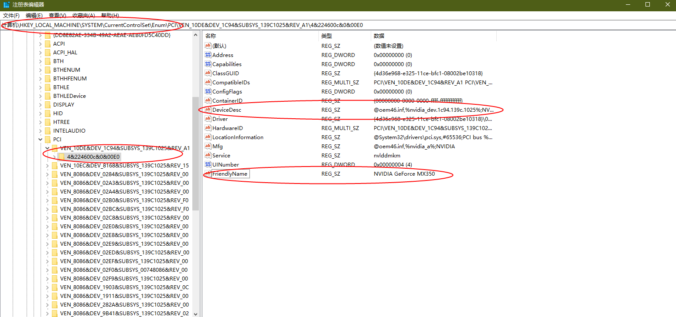Click the FriendlyName string icon
This screenshot has height=317, width=676.
[x=208, y=174]
